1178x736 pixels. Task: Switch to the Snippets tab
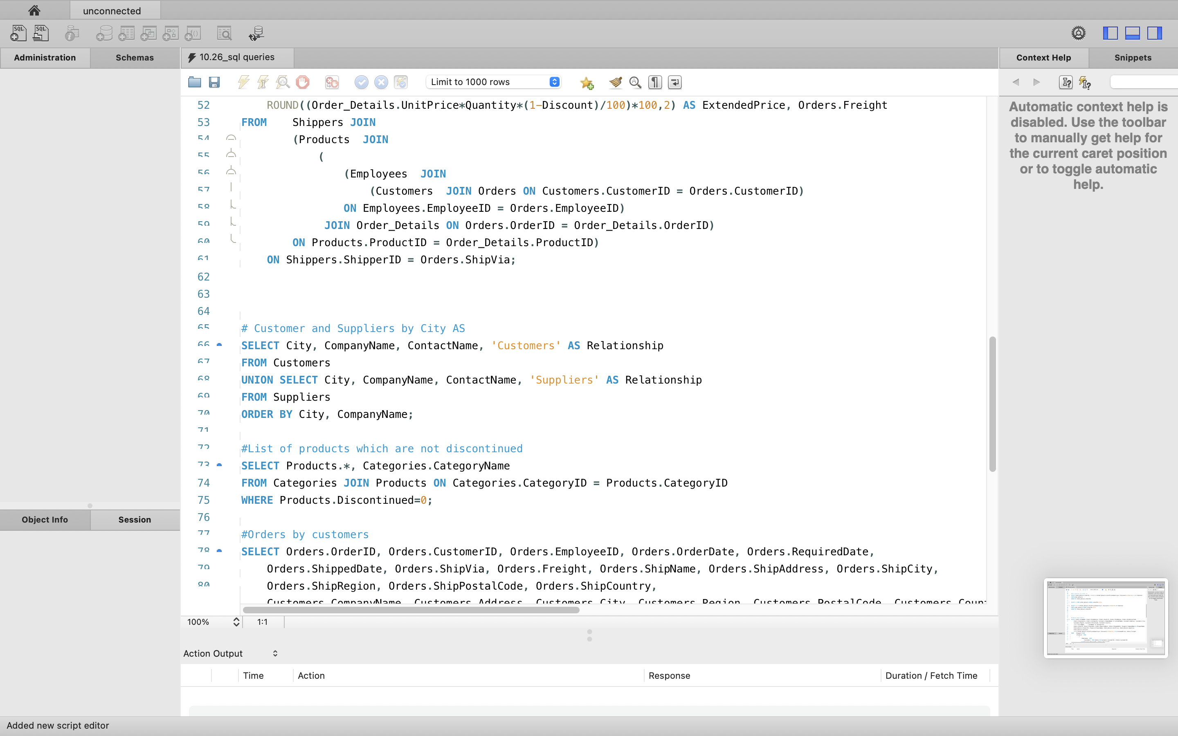[1132, 57]
